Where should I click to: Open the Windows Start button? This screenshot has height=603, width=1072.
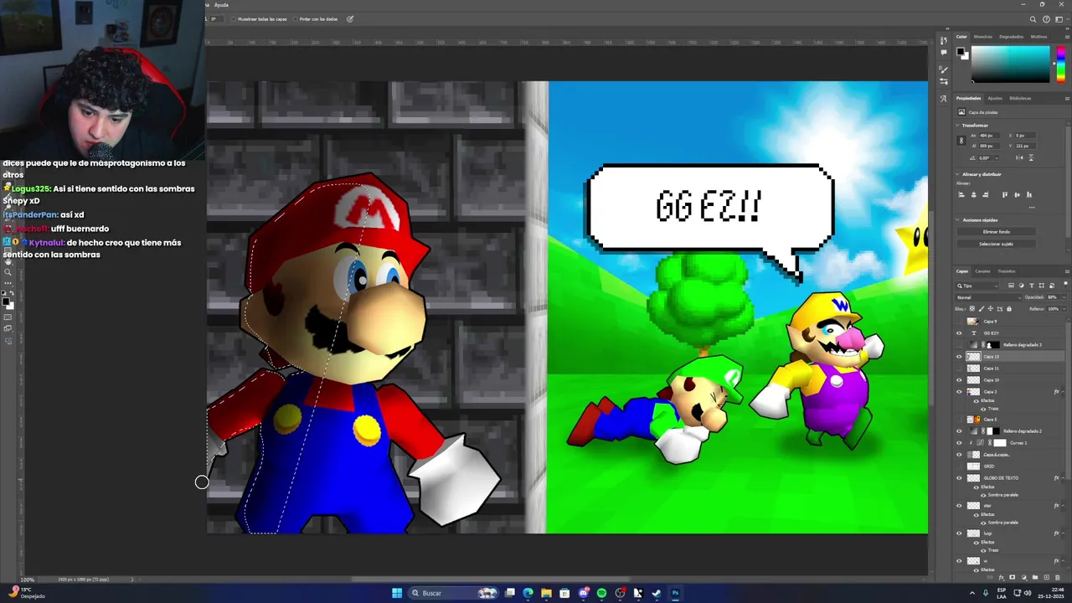tap(397, 593)
